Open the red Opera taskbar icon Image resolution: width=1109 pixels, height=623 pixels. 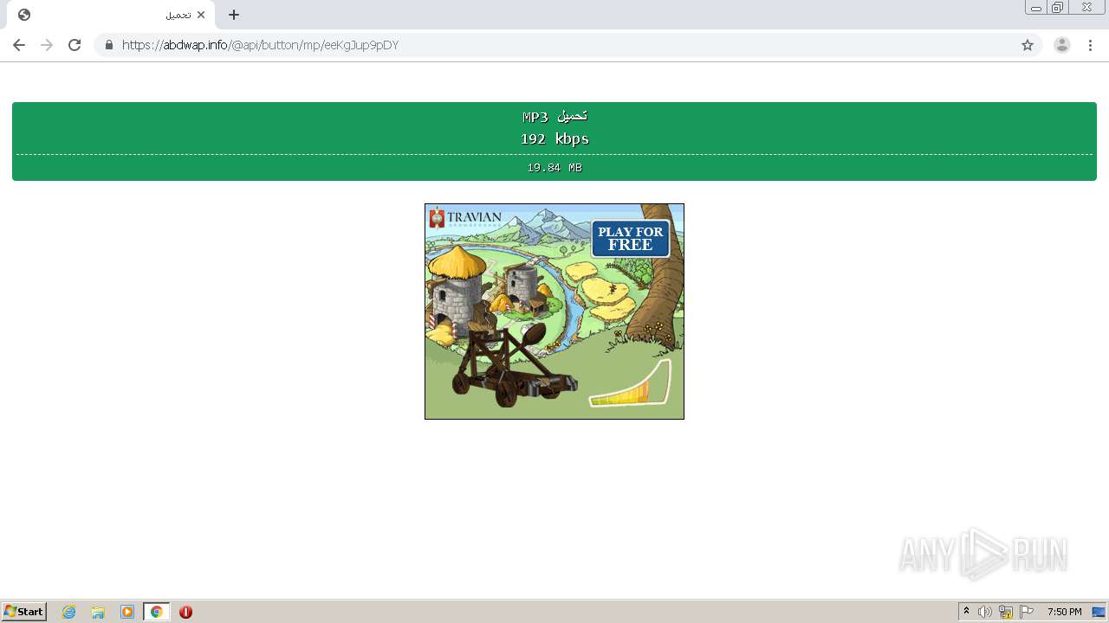(185, 612)
